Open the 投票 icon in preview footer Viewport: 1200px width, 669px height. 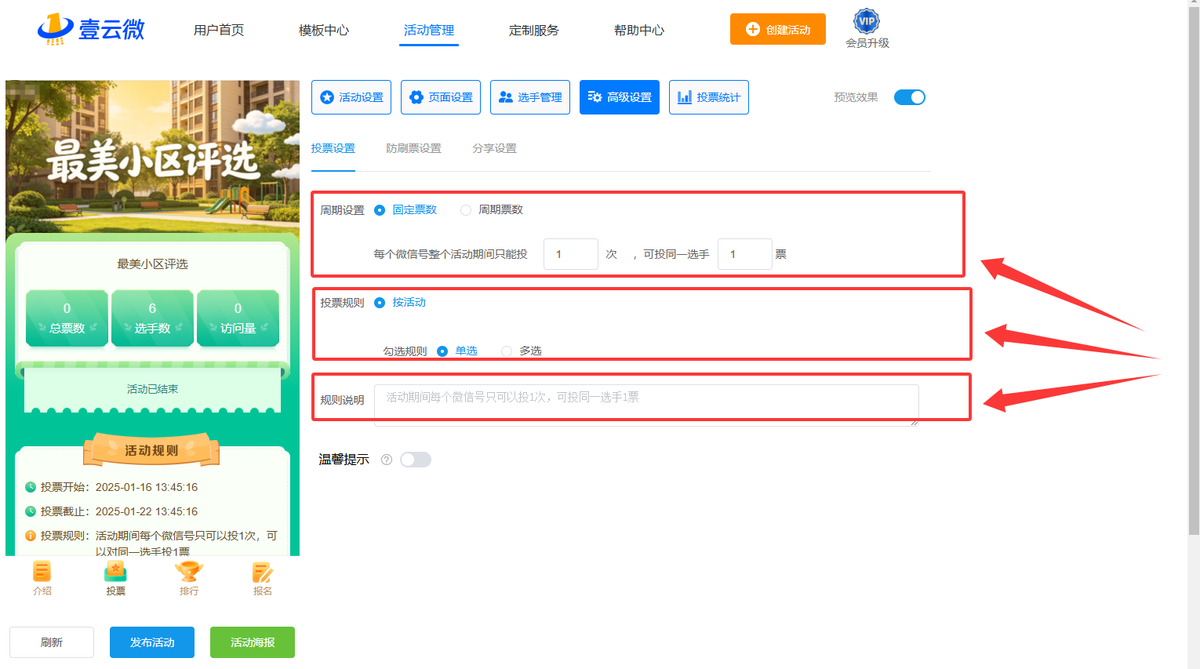pos(115,572)
